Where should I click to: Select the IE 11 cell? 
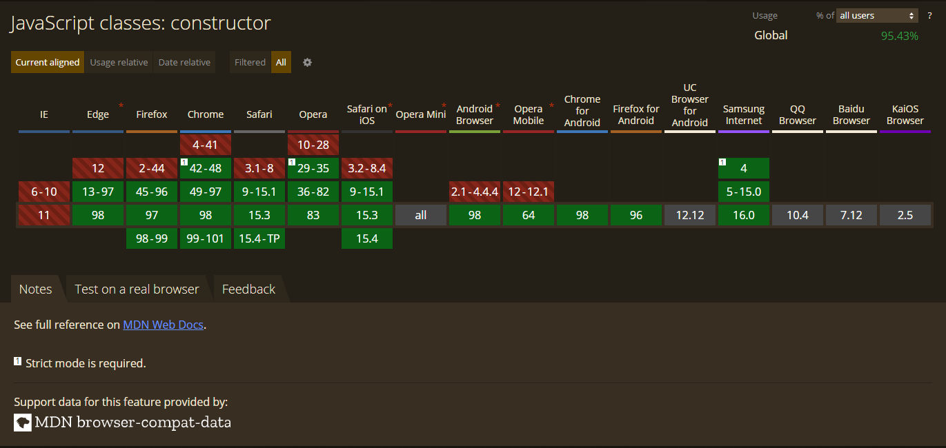[x=44, y=215]
